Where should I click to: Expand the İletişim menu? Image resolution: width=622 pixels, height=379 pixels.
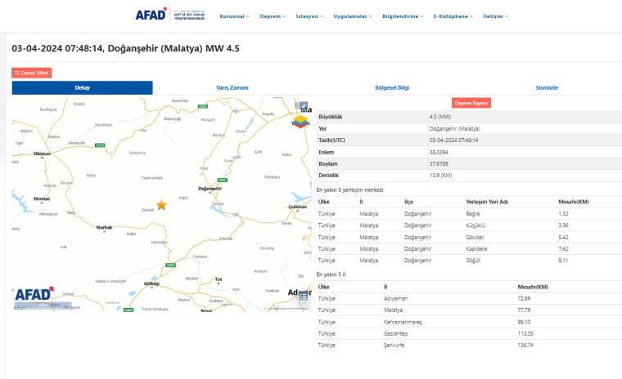(x=495, y=16)
